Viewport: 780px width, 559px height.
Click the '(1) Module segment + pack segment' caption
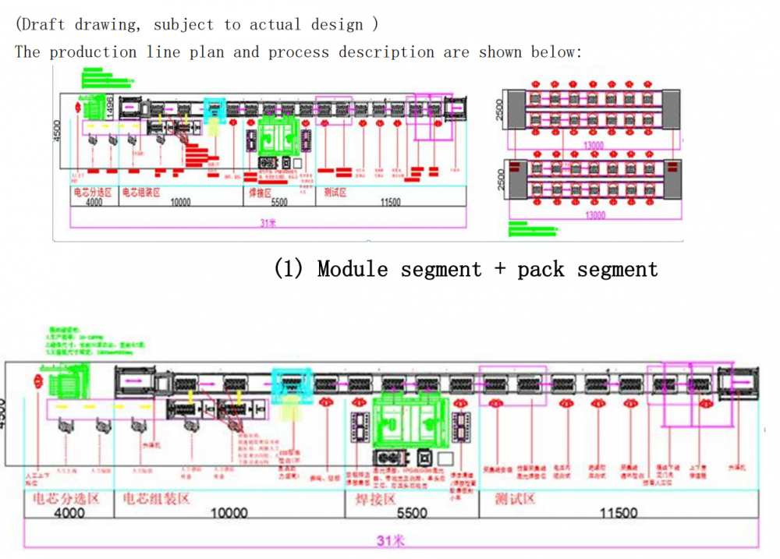click(x=465, y=269)
